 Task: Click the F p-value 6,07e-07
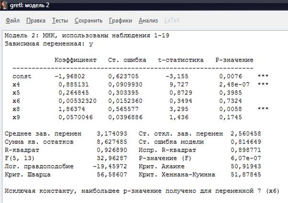[246, 158]
